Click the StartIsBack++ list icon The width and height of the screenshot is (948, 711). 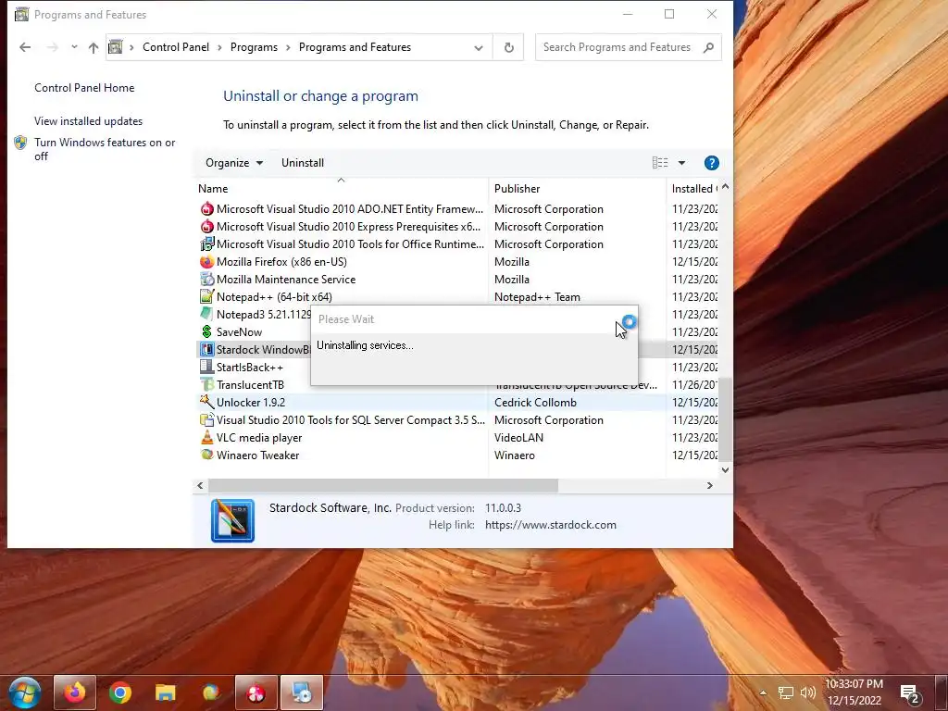(x=206, y=367)
